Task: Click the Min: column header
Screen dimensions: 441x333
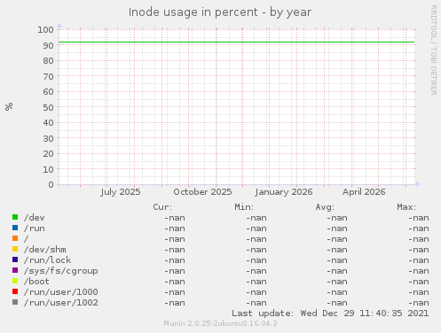Action: [244, 207]
